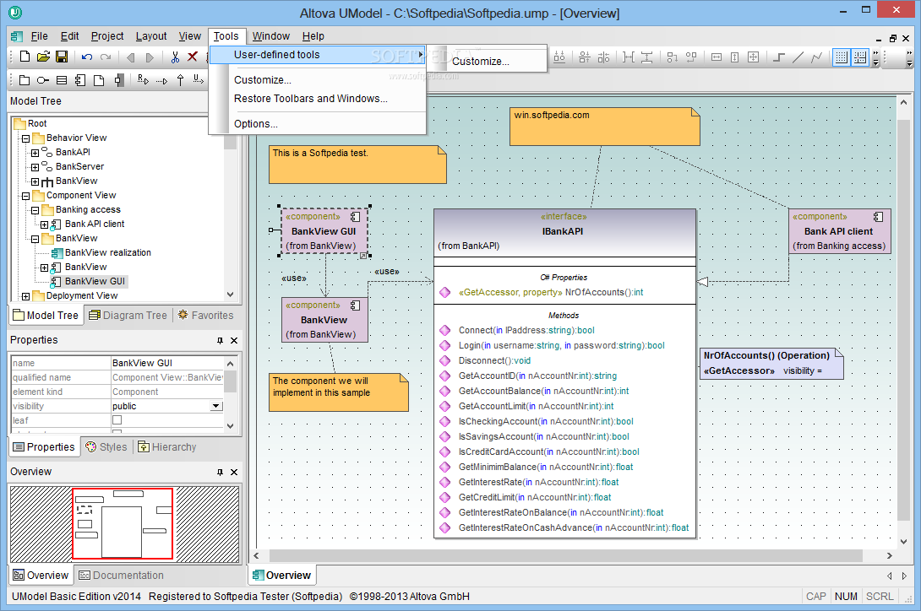921x611 pixels.
Task: Save the project with the floppy icon
Action: point(62,57)
